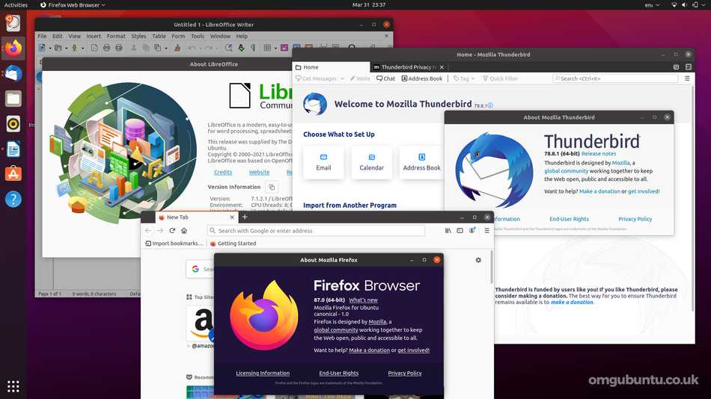Open the language indicator dropdown in top bar

650,4
